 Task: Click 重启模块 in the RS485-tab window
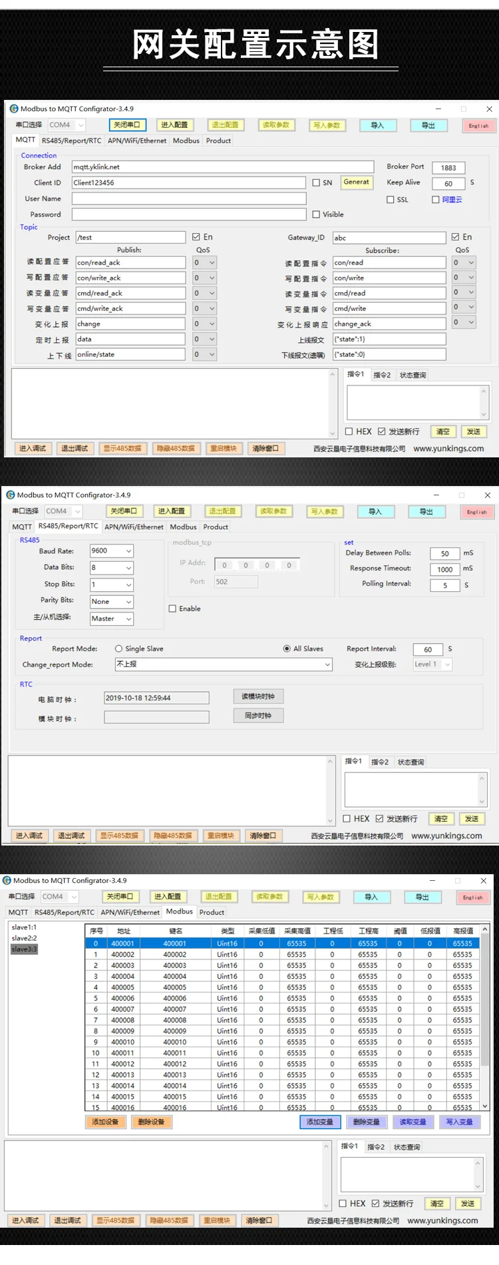(220, 836)
